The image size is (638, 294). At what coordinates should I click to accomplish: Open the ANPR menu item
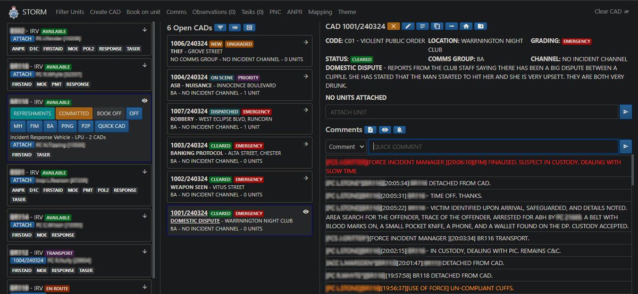tap(295, 12)
